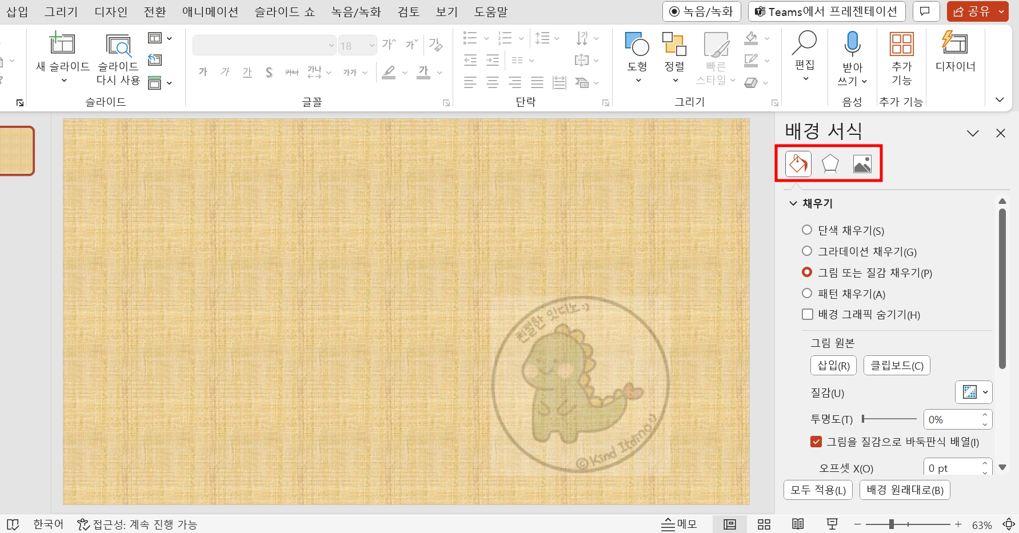
Task: Expand Share (공유) dropdown arrow
Action: [x=1001, y=11]
